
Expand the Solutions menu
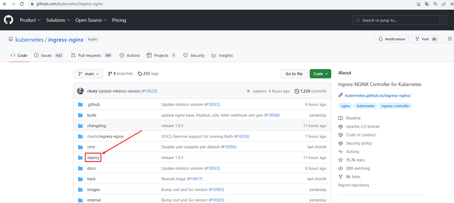[x=58, y=20]
